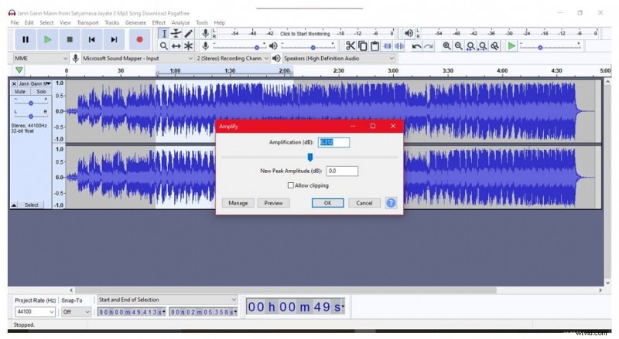The image size is (619, 339).
Task: Pause playback with the Pause button
Action: pyautogui.click(x=26, y=39)
